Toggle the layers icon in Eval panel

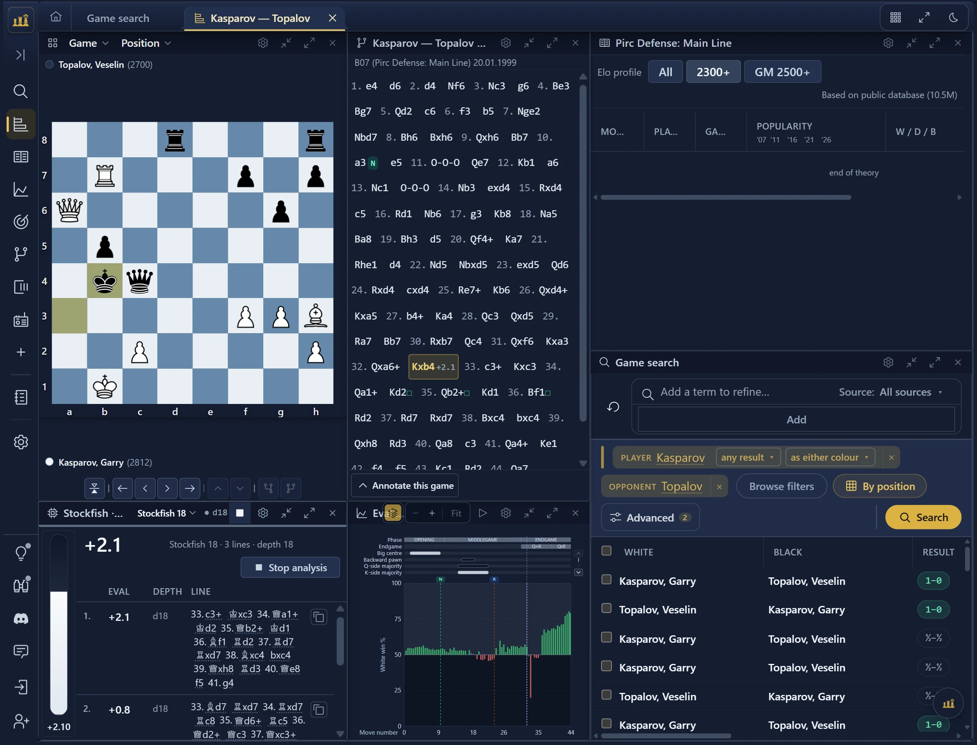[393, 513]
